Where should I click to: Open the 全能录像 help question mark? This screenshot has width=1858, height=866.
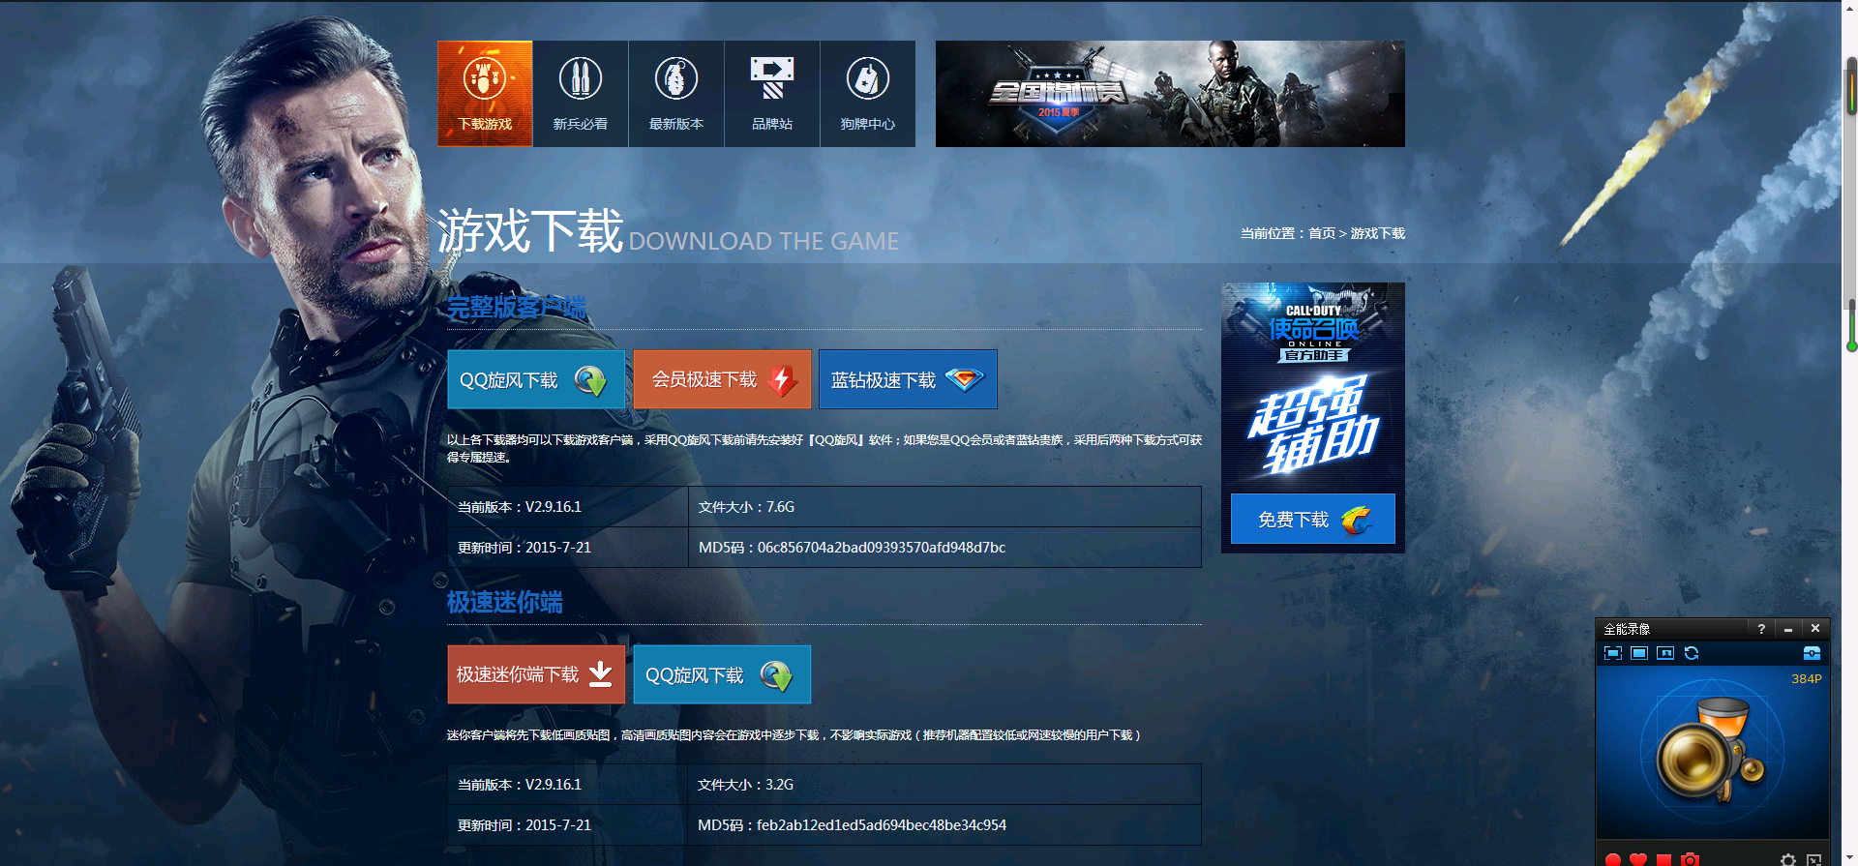click(1761, 629)
